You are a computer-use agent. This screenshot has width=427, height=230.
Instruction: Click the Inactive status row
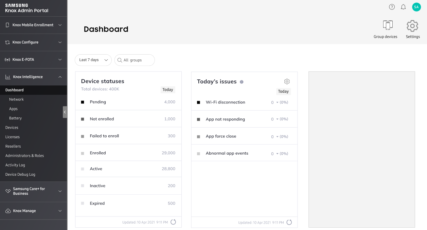pyautogui.click(x=128, y=186)
